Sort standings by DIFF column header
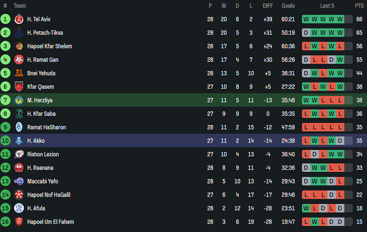The image size is (367, 232). pyautogui.click(x=268, y=6)
